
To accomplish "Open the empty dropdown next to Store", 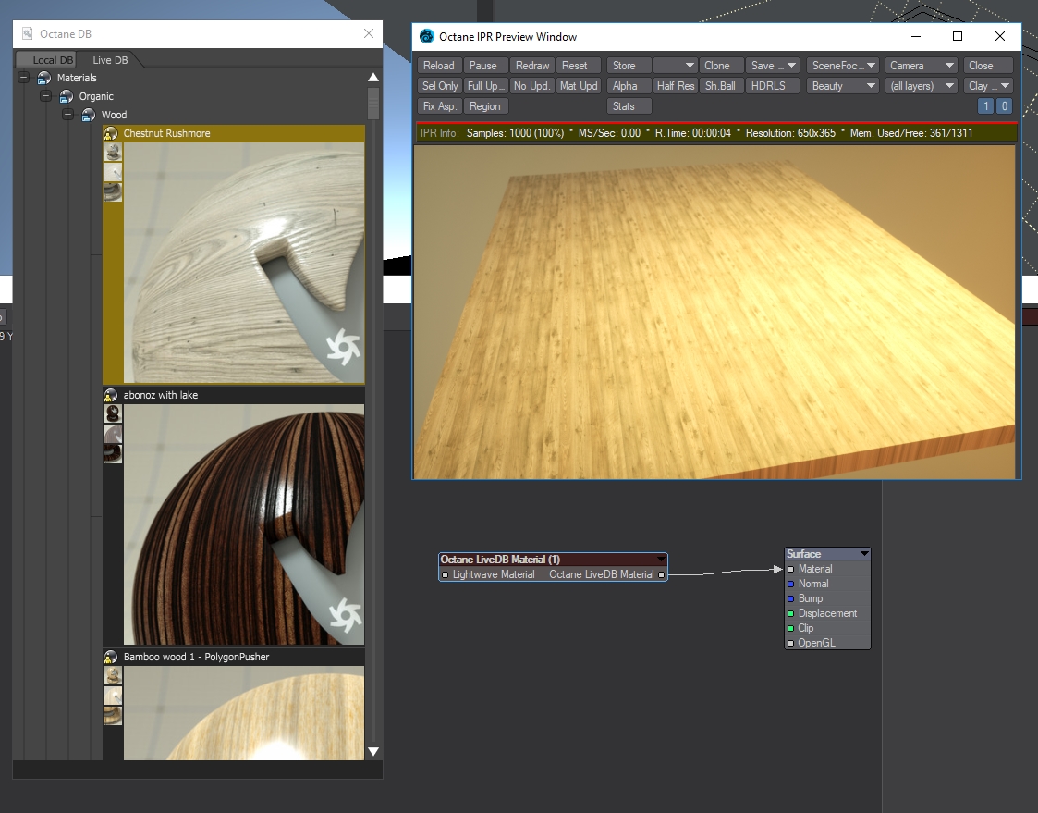I will 675,66.
